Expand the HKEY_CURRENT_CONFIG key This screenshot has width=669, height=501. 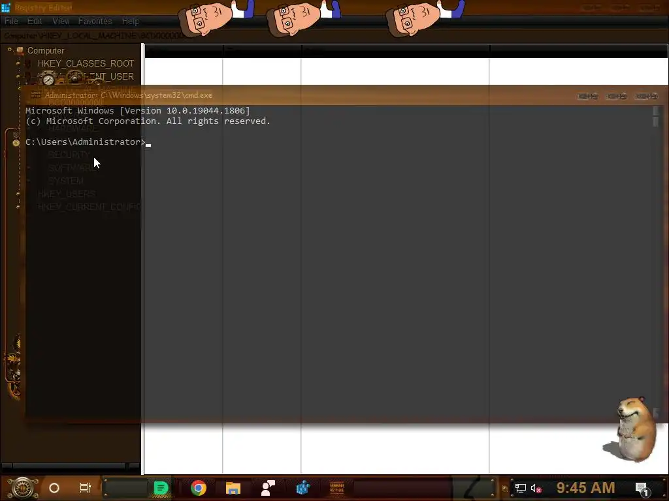(18, 207)
